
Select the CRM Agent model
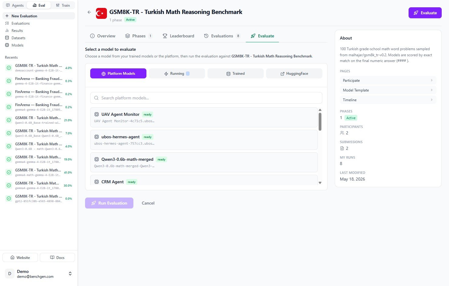pyautogui.click(x=204, y=180)
